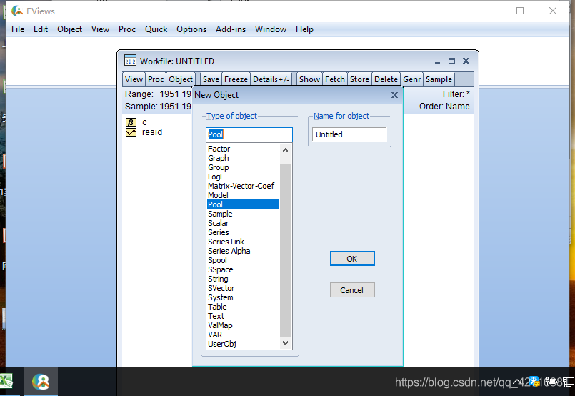The height and width of the screenshot is (396, 575).
Task: Select Table in object type list
Action: click(x=242, y=307)
